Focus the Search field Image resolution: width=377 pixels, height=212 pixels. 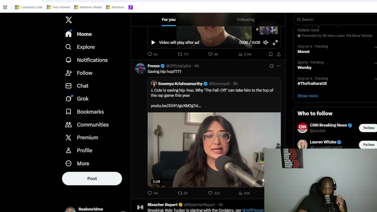pos(336,19)
